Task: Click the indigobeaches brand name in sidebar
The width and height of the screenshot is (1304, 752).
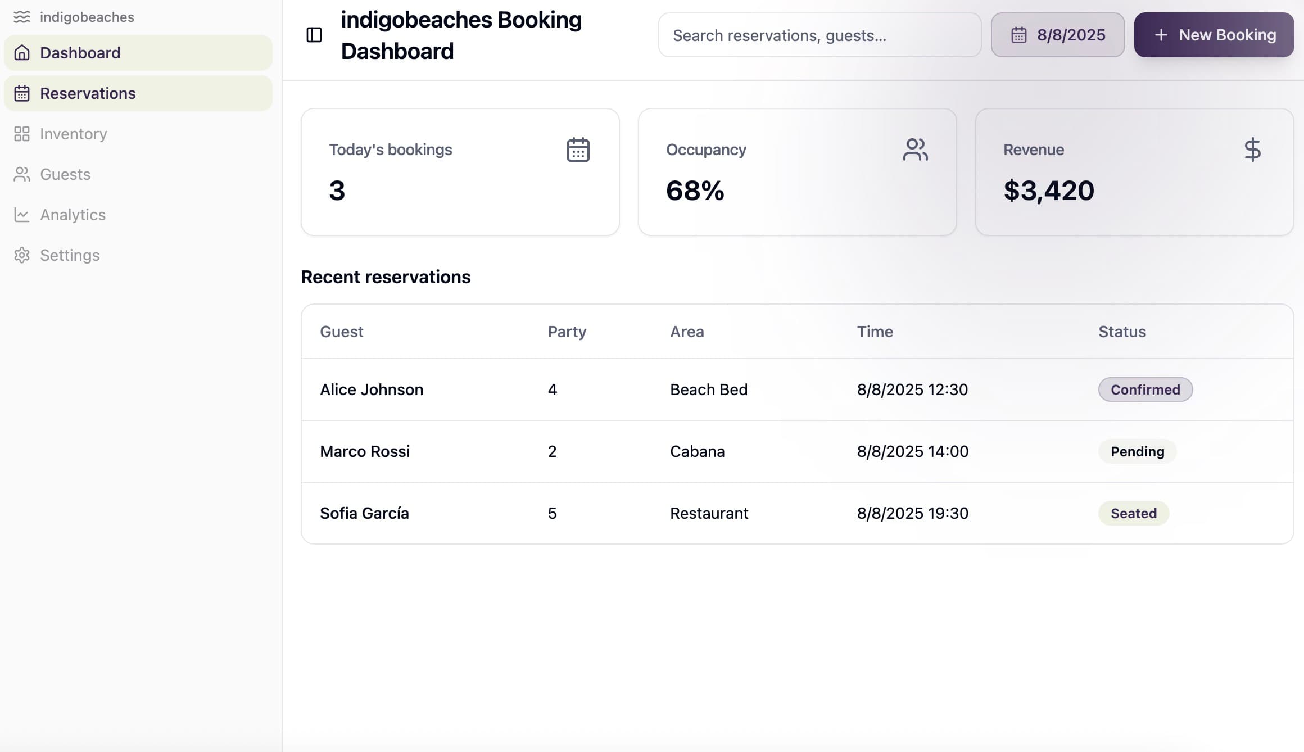Action: tap(87, 17)
